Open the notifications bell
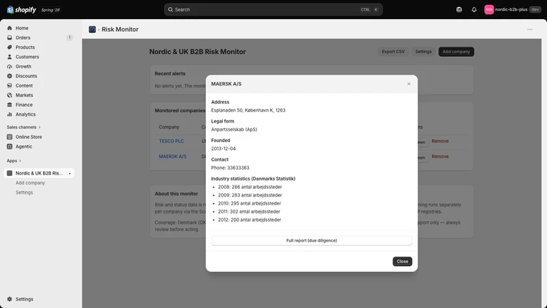The height and width of the screenshot is (308, 547). click(x=474, y=10)
